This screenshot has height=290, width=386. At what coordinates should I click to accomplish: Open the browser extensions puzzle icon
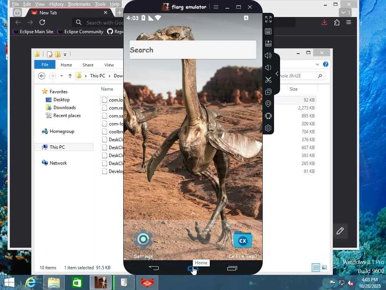337,22
